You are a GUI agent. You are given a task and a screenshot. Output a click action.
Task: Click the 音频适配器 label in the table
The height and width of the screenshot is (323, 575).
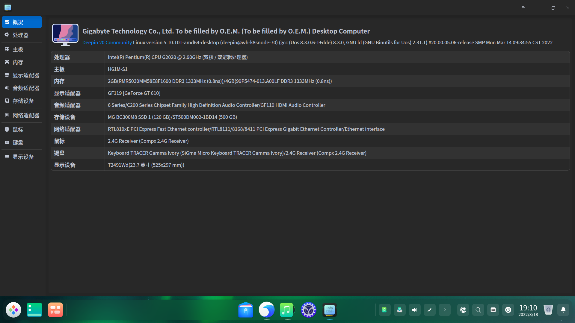(x=67, y=105)
